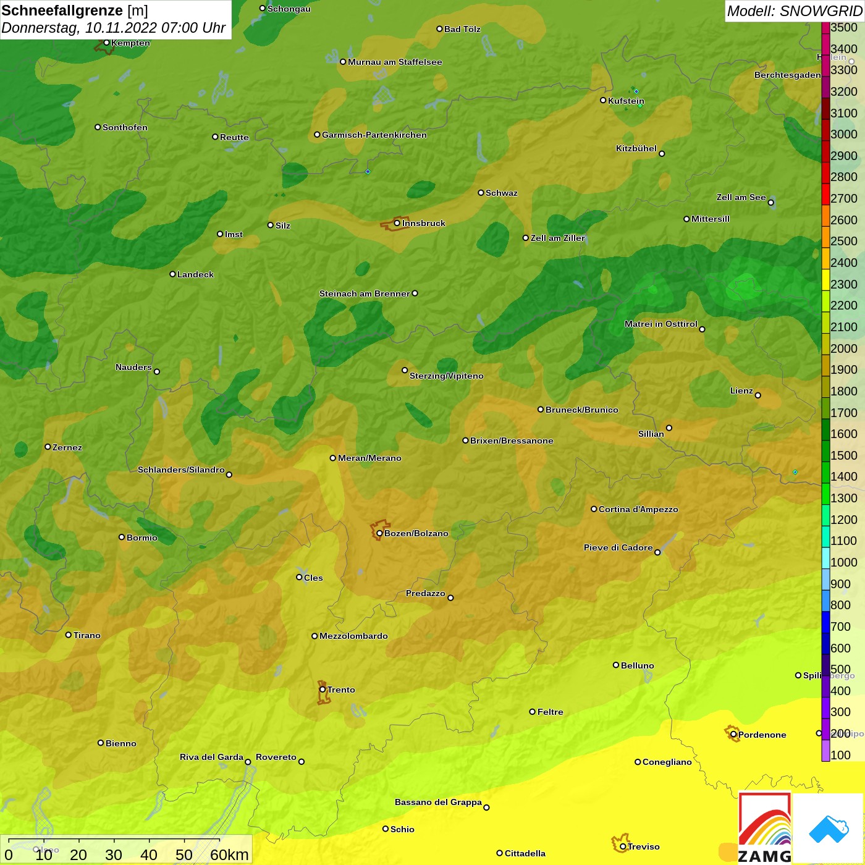Screen dimensions: 865x865
Task: Click the 3500 m magenta legend swatch
Action: click(825, 28)
